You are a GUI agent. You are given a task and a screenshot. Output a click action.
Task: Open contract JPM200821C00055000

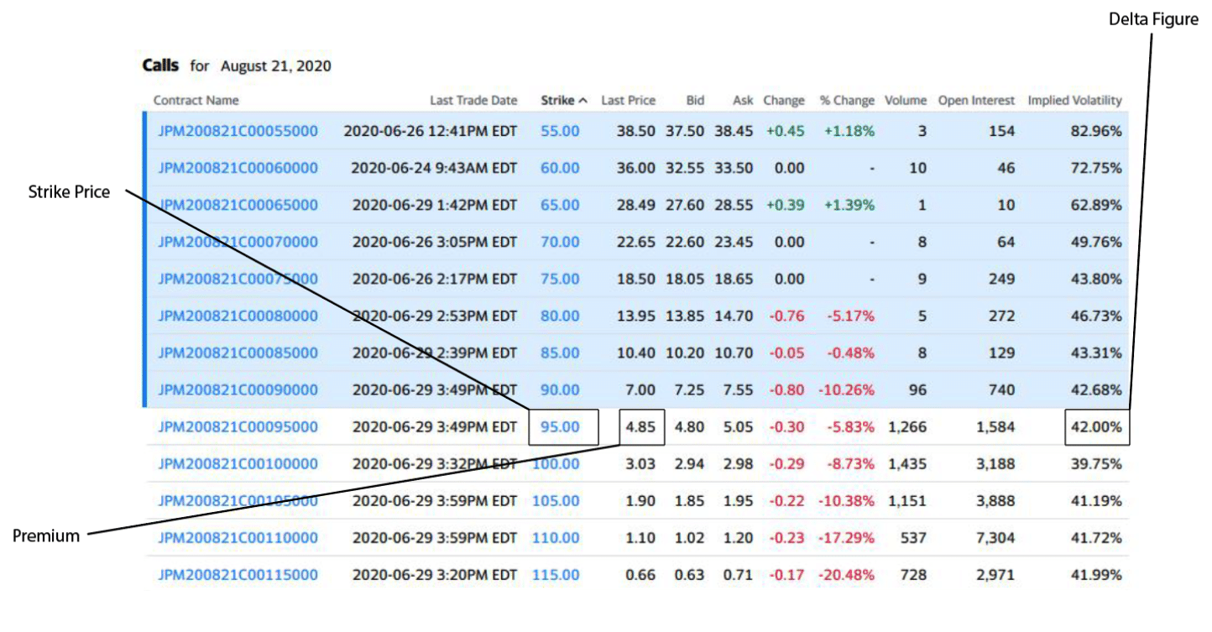pyautogui.click(x=238, y=131)
